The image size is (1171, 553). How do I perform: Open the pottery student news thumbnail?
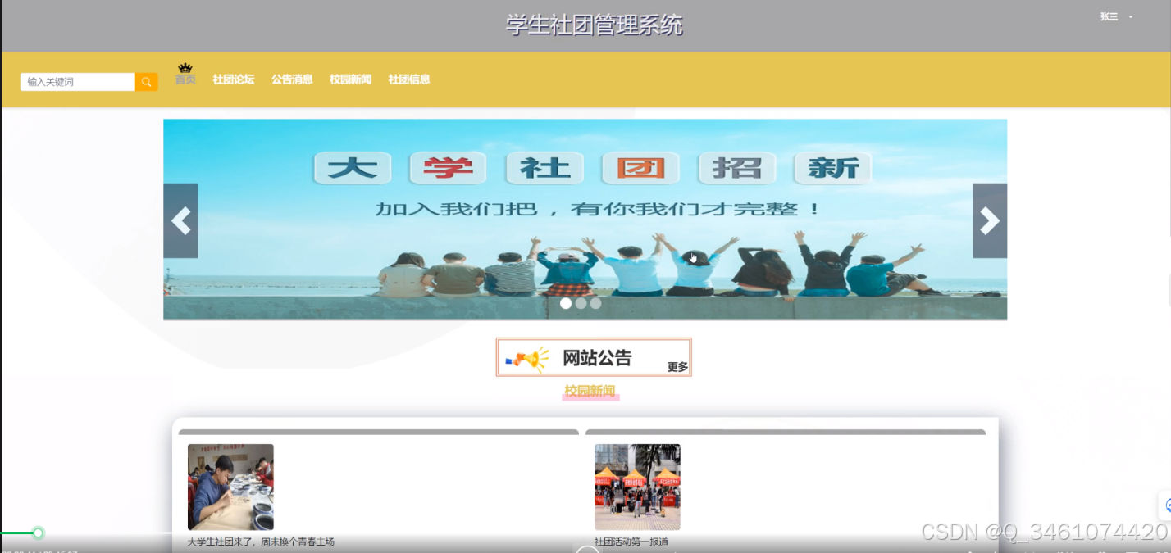[230, 487]
